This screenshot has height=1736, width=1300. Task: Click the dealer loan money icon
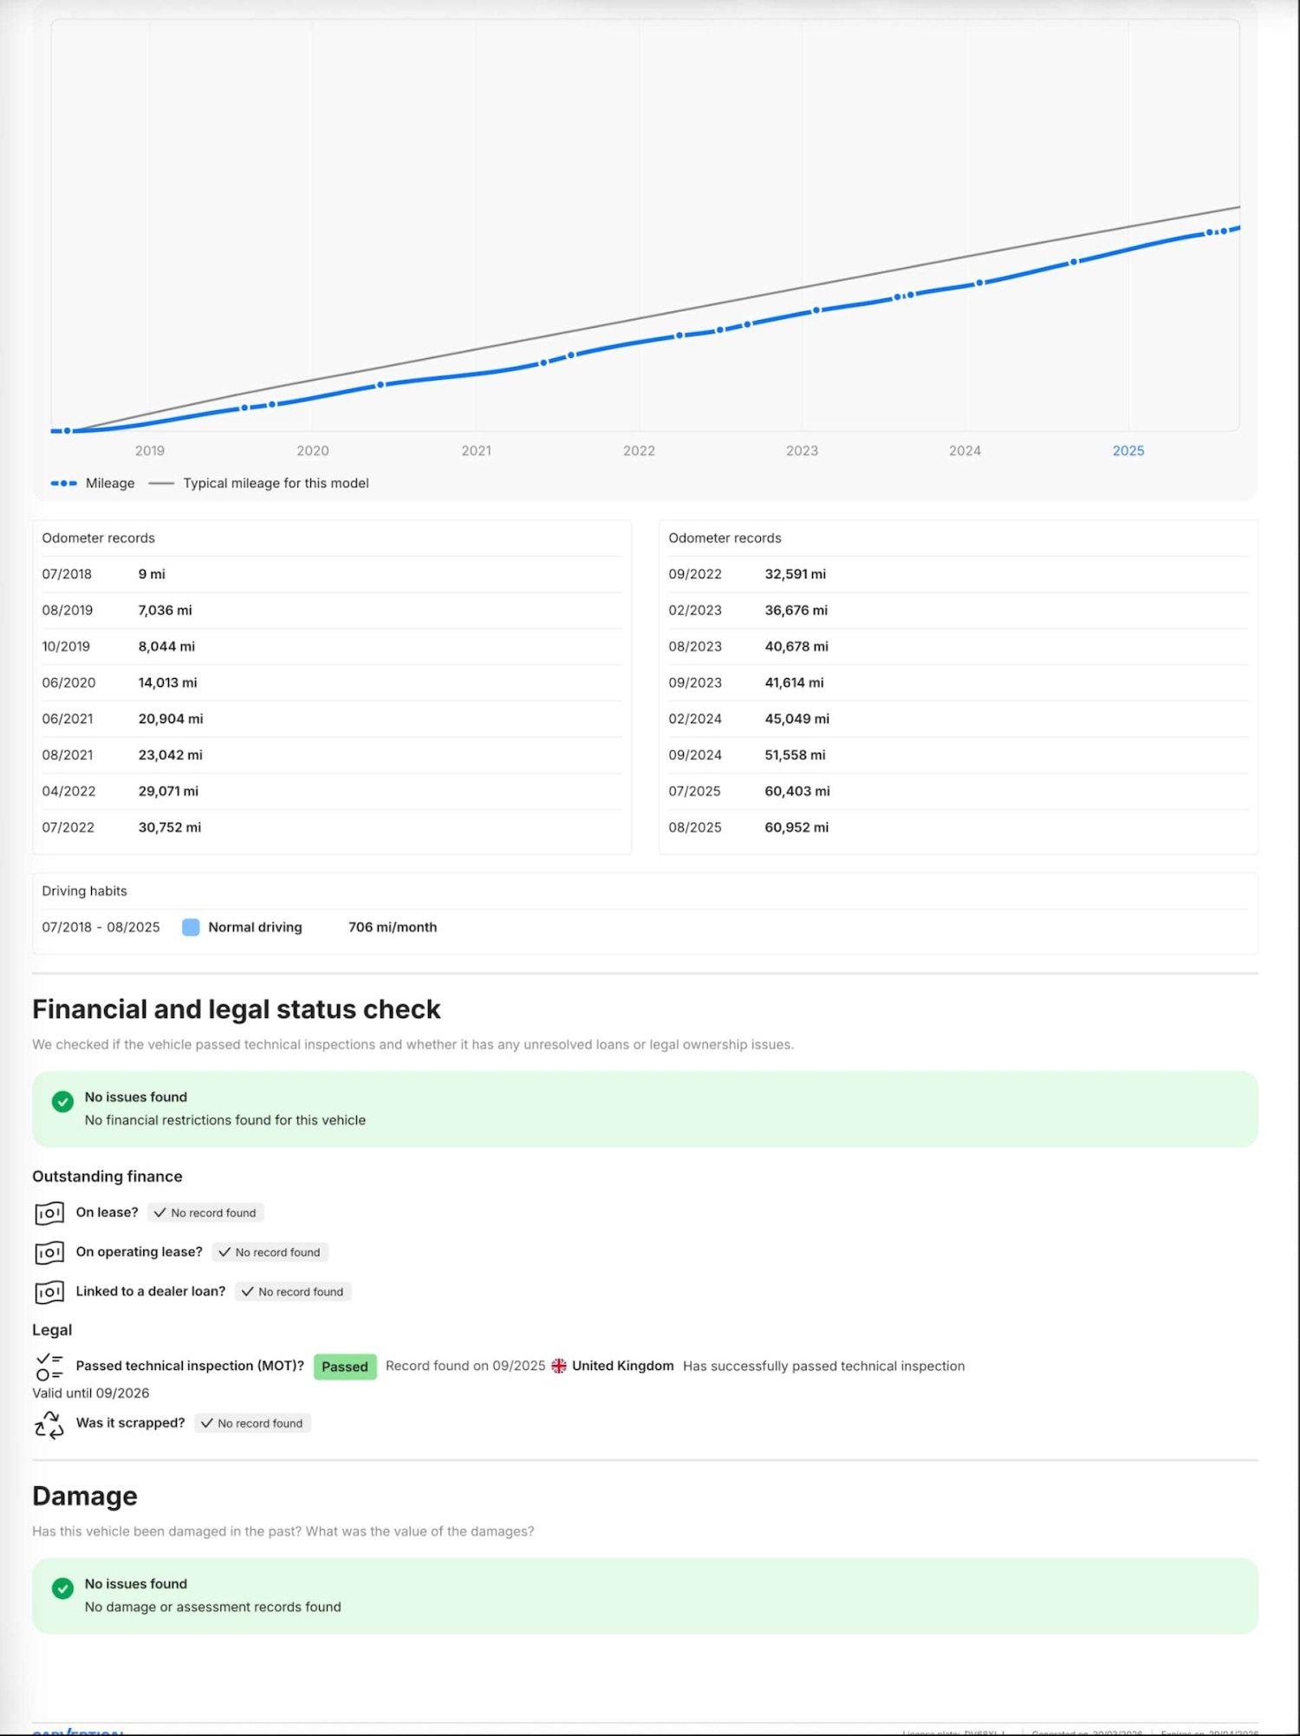click(x=49, y=1292)
